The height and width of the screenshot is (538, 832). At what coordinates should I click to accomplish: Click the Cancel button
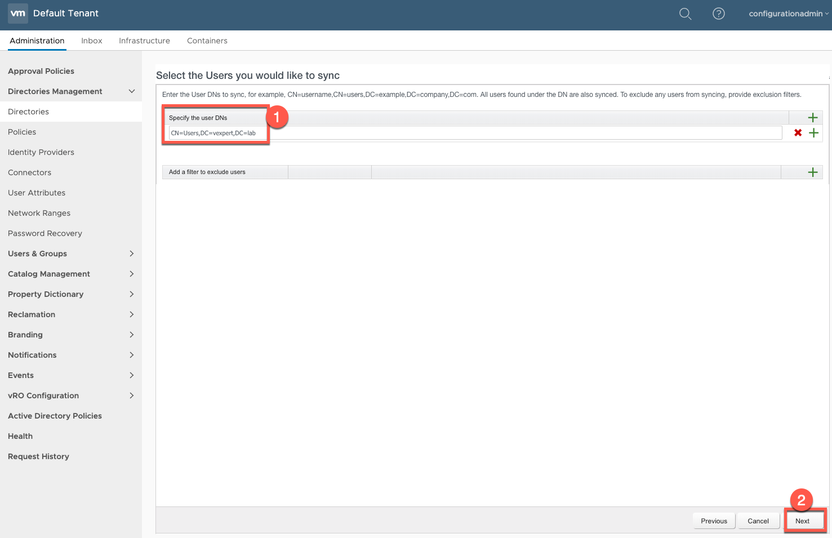(758, 521)
